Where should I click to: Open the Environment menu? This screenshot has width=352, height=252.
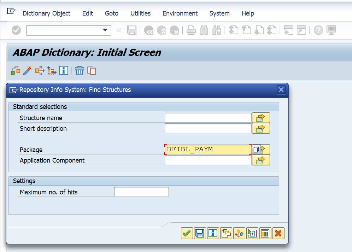(180, 13)
